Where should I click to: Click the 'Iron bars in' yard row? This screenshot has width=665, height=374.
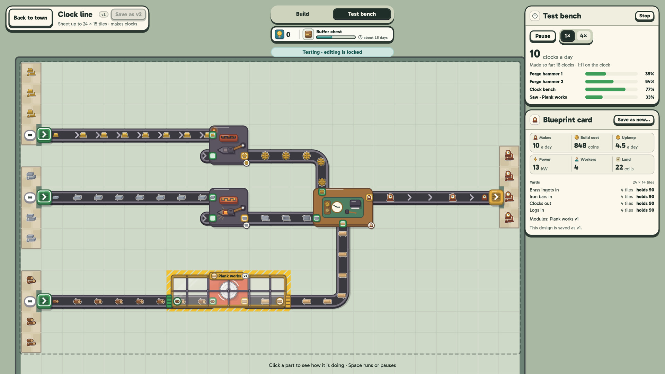(x=592, y=197)
